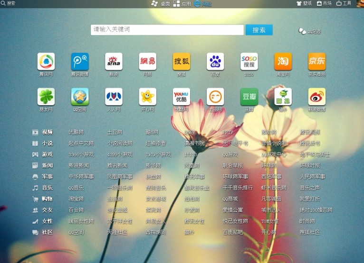Open the 新闻 category

pyautogui.click(x=48, y=165)
